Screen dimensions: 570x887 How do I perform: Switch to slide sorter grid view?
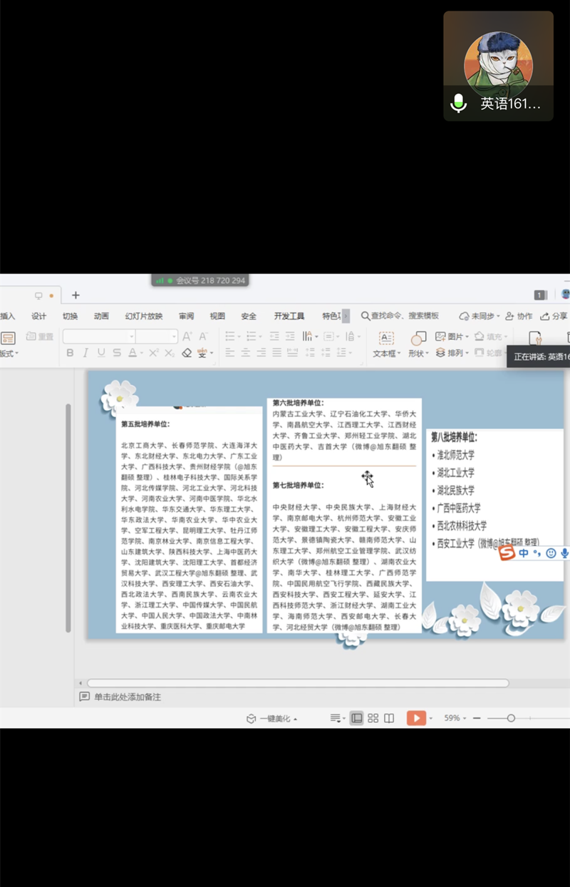click(x=373, y=718)
